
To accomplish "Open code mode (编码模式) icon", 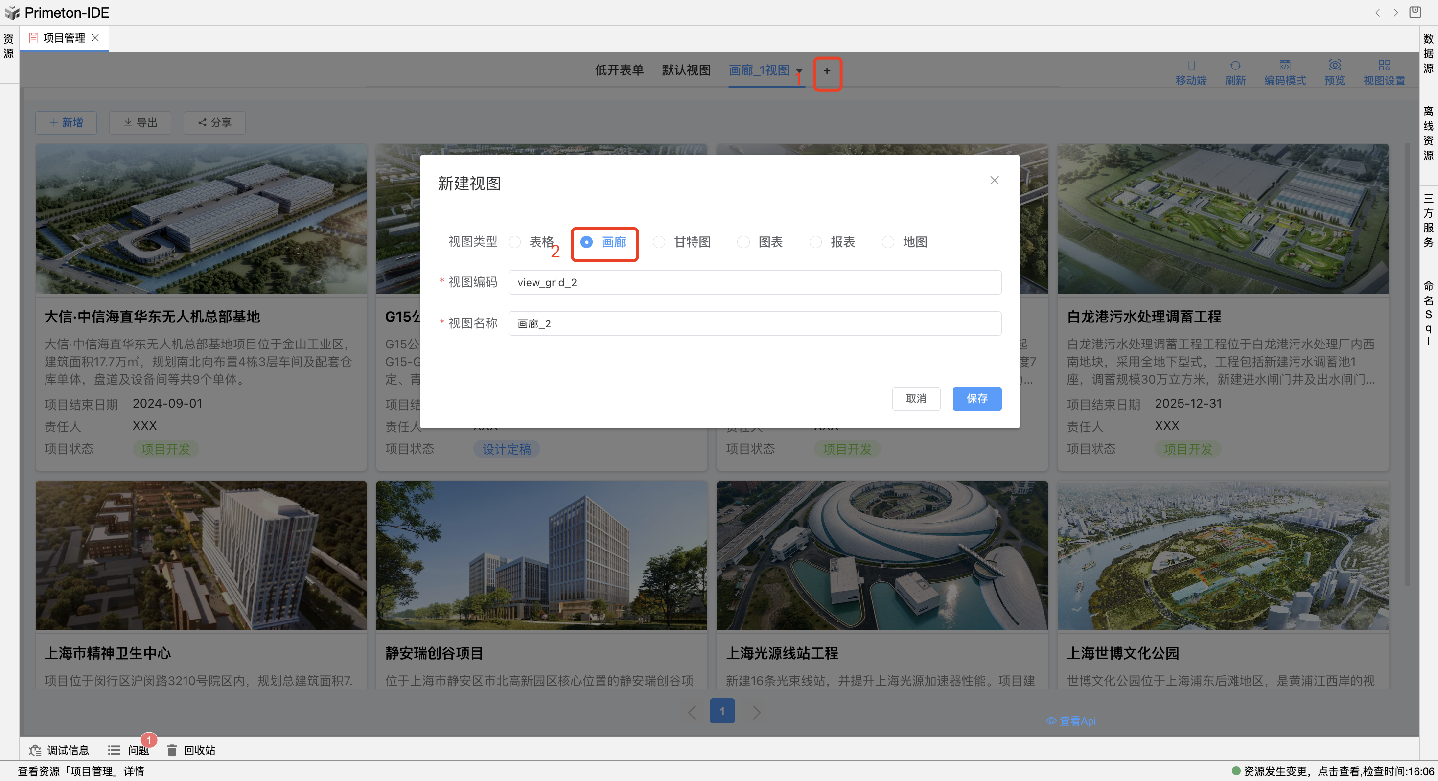I will [1284, 66].
